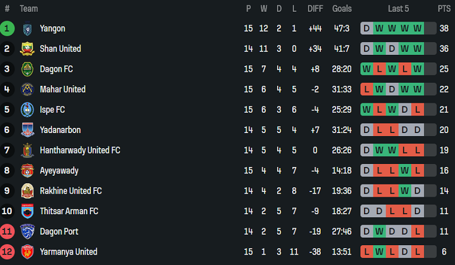455x265 pixels.
Task: Click the Ayeyawady club logo
Action: (x=27, y=171)
